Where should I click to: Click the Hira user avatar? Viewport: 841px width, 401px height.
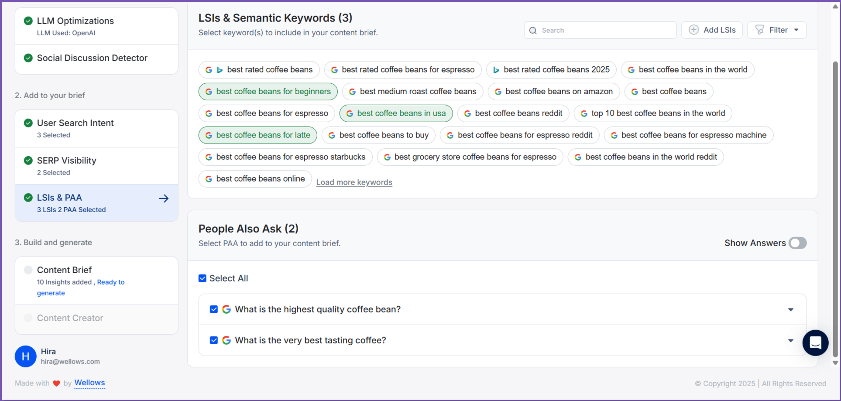point(26,356)
